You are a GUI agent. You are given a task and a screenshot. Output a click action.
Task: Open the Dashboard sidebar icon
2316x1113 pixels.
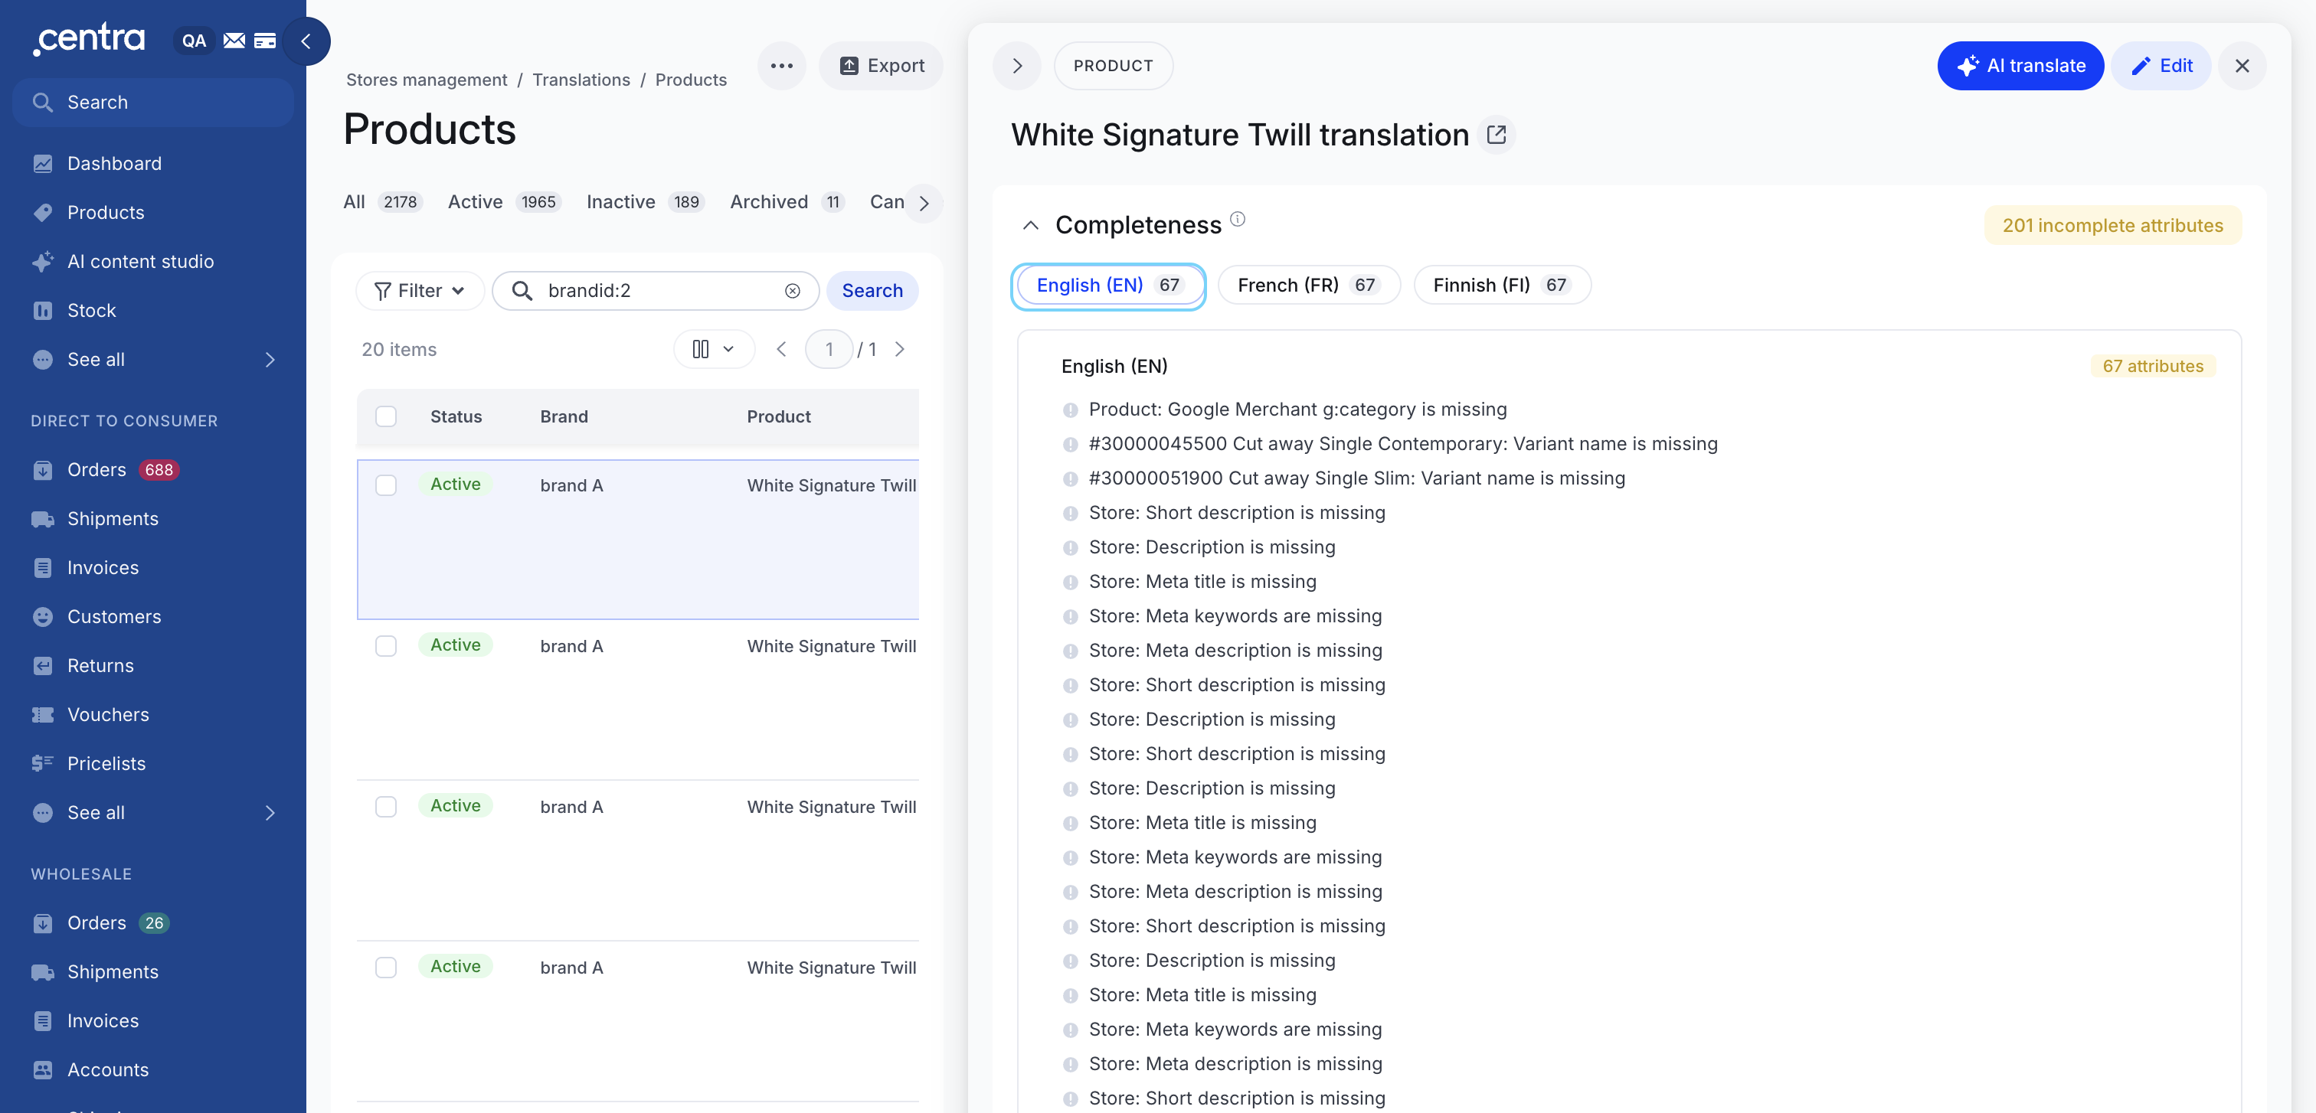pos(42,164)
